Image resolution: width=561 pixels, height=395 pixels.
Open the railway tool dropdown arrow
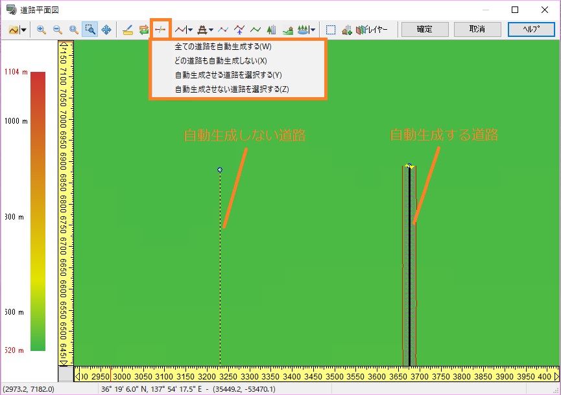[x=211, y=30]
